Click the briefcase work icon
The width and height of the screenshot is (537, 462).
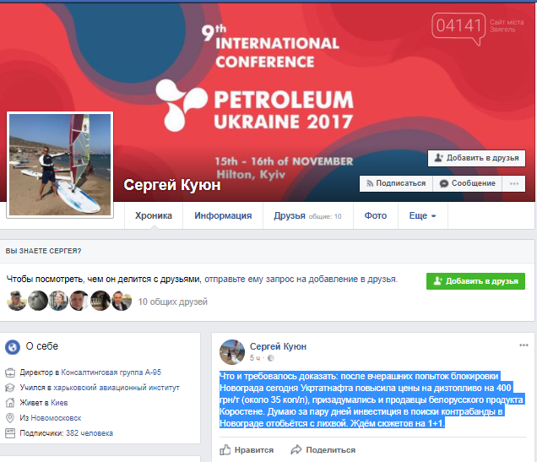point(10,372)
